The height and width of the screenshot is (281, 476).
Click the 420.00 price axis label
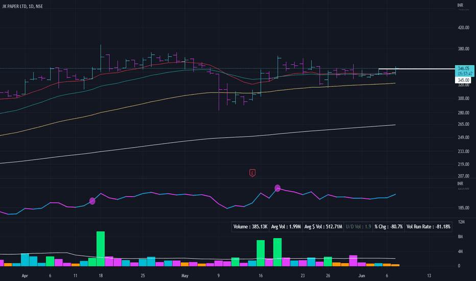coord(463,28)
